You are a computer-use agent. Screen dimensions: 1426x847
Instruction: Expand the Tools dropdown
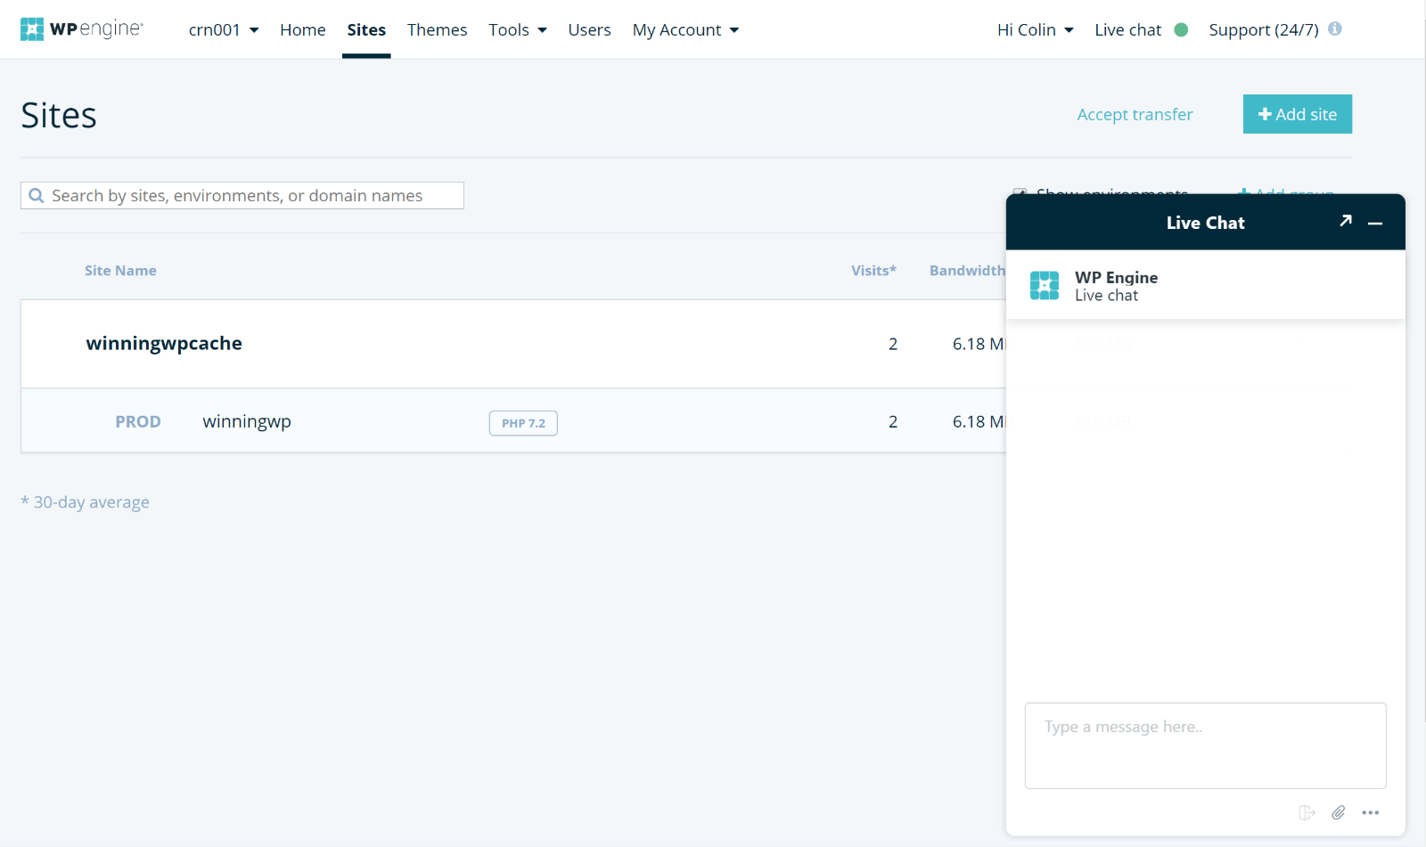517,29
